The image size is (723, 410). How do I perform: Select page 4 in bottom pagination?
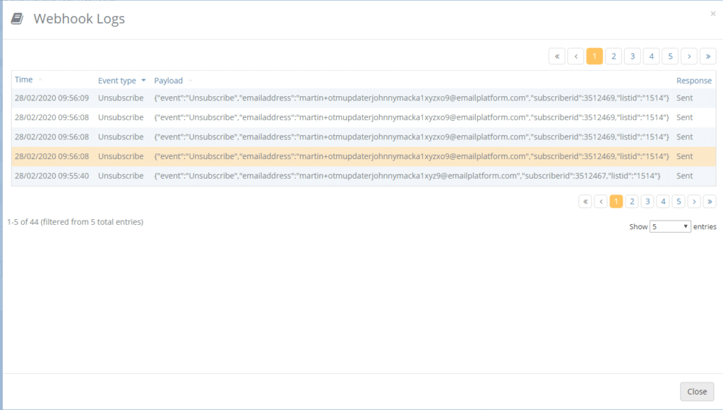[663, 201]
